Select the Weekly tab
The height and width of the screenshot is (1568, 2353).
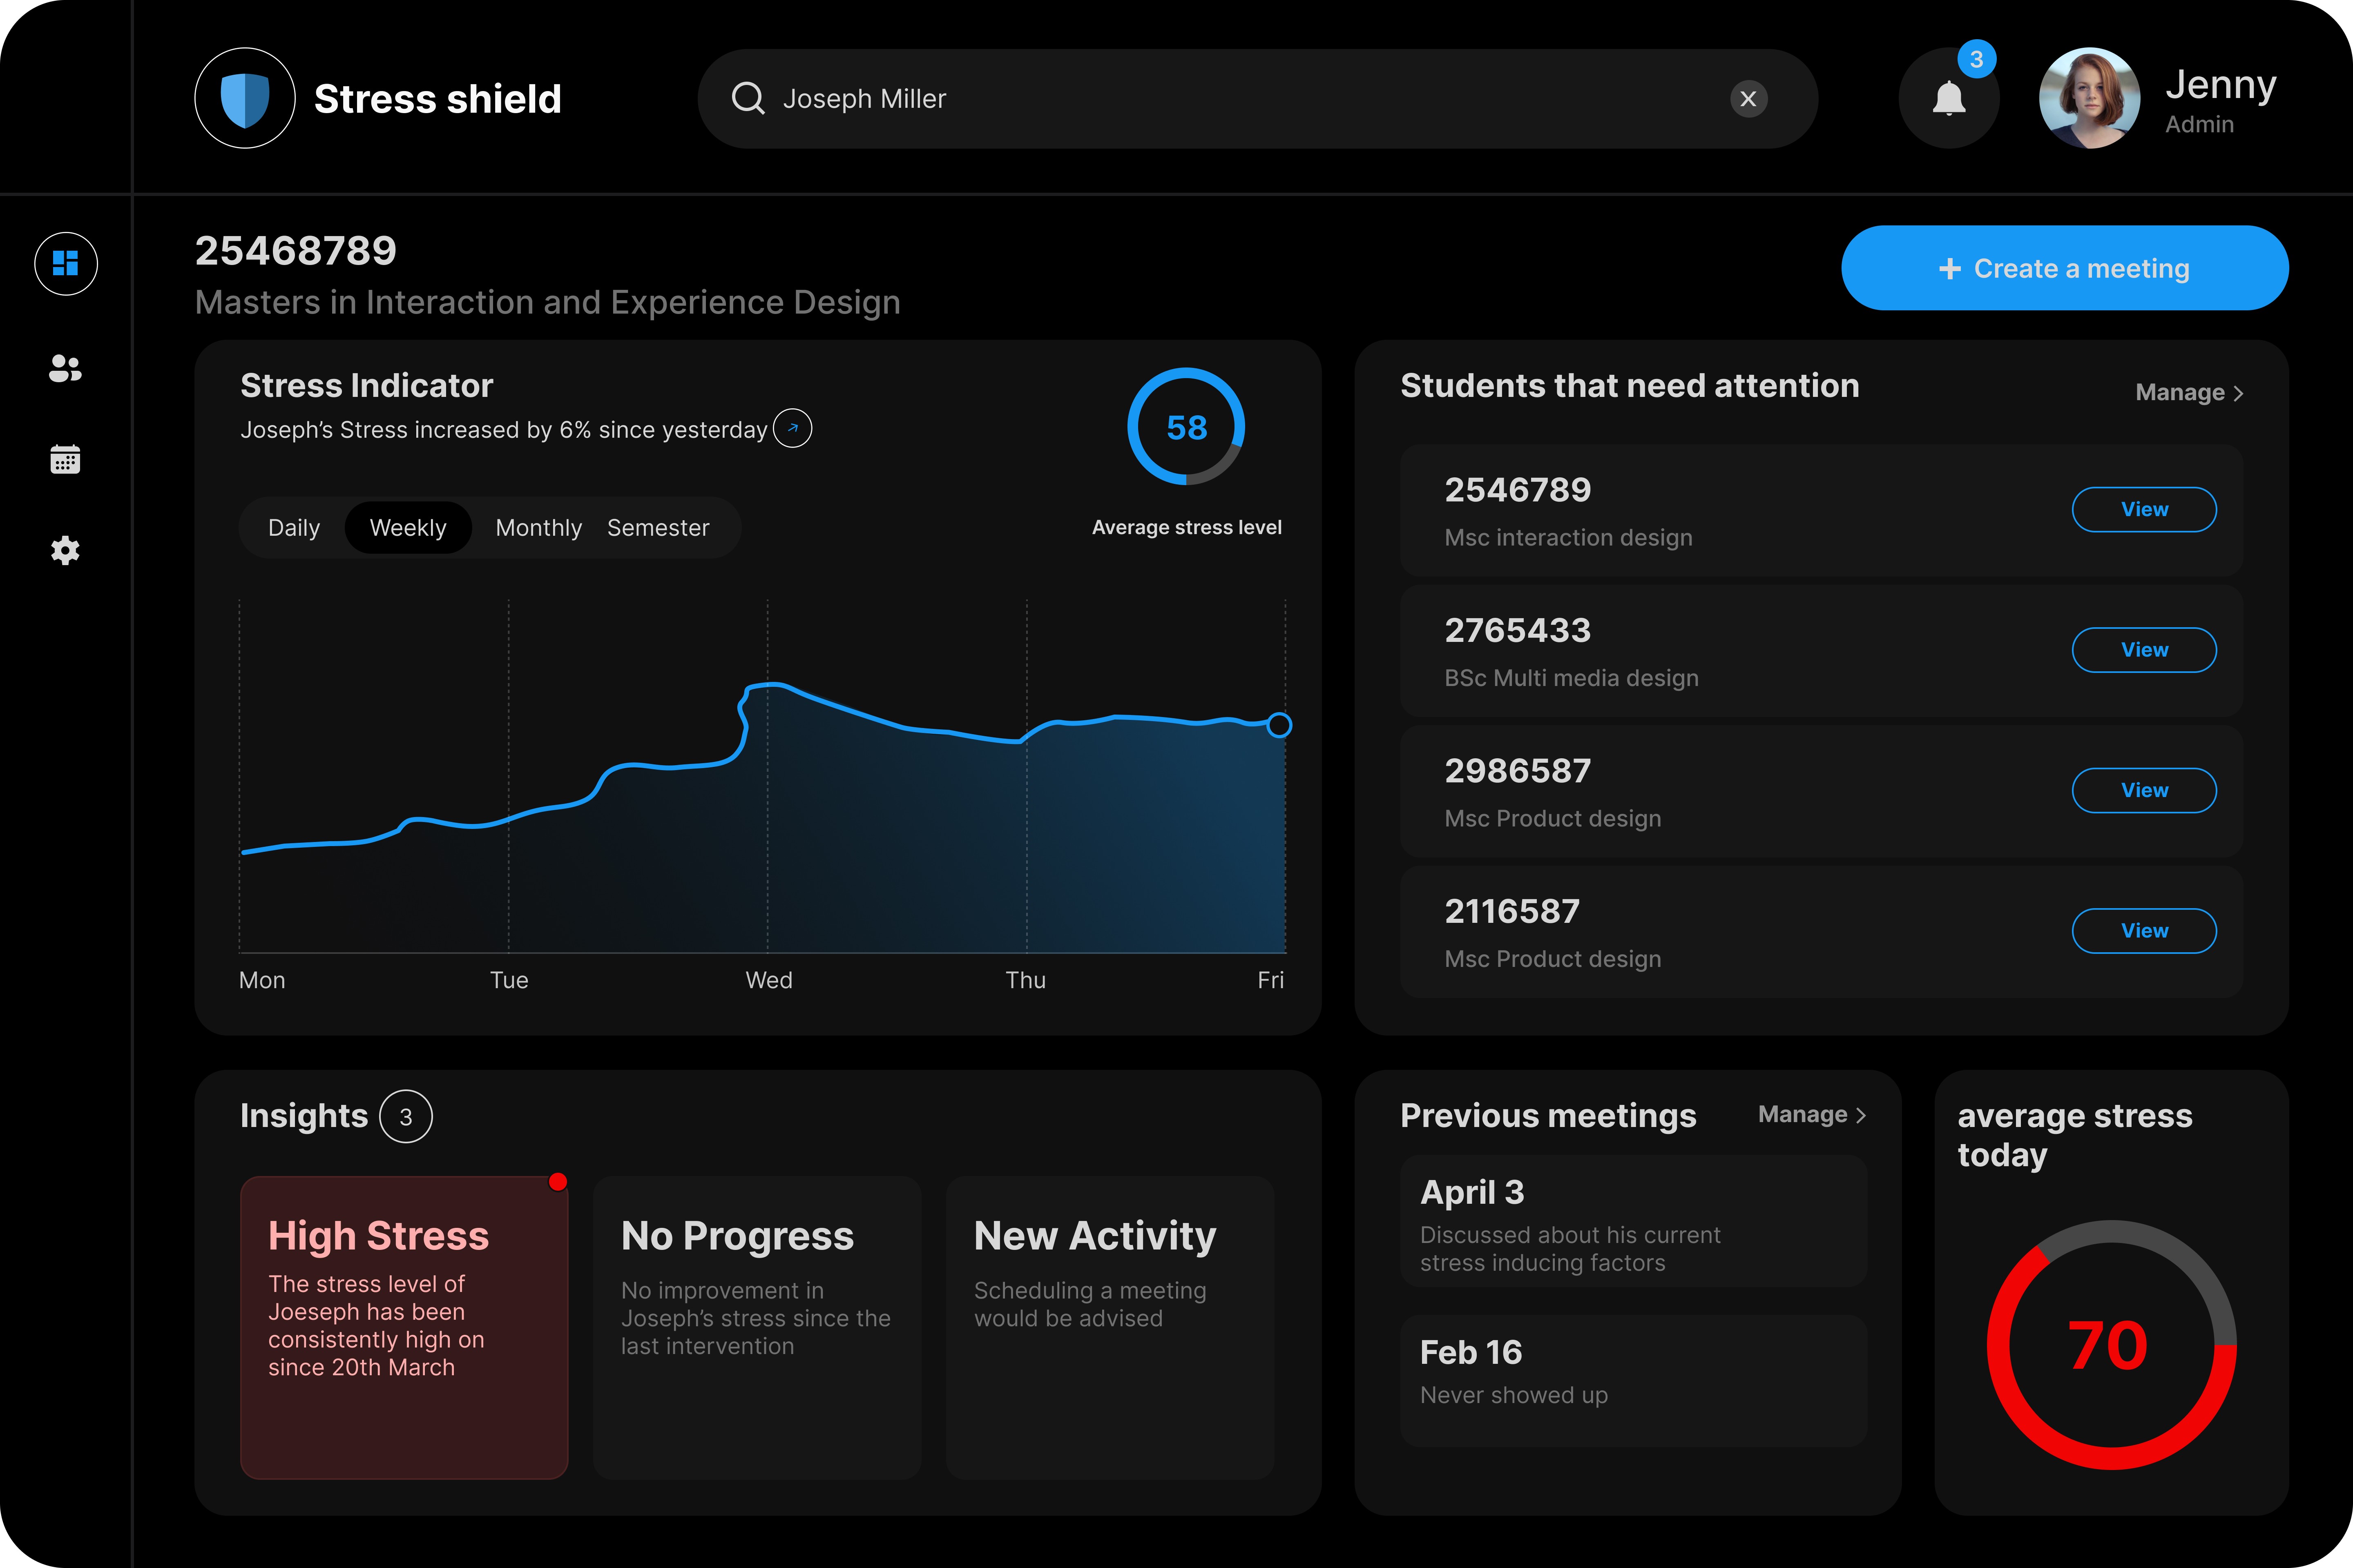[x=408, y=528]
